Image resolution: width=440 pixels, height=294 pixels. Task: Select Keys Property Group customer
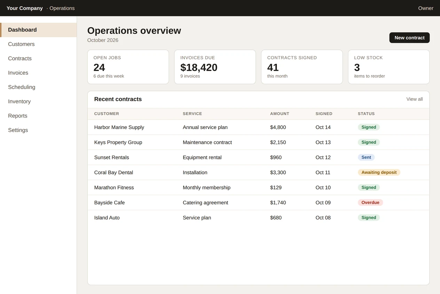coord(118,142)
